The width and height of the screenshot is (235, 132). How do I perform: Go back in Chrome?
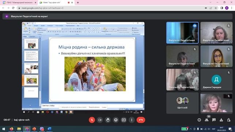3,8
